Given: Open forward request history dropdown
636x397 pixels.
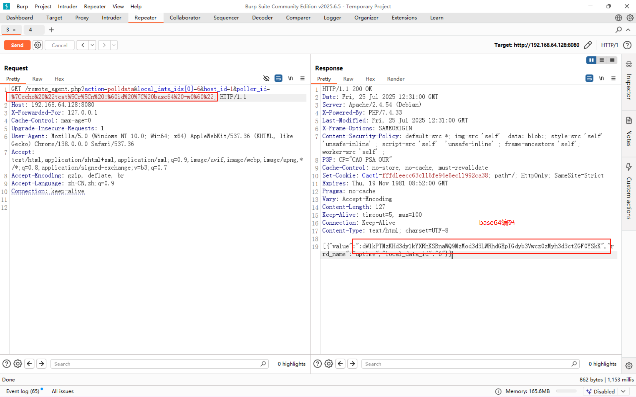Looking at the screenshot, I should (x=114, y=45).
